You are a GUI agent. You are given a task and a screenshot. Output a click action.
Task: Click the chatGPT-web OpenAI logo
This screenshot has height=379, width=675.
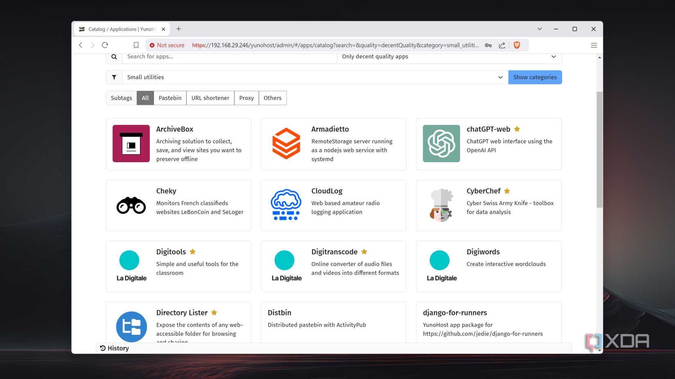[x=441, y=143]
